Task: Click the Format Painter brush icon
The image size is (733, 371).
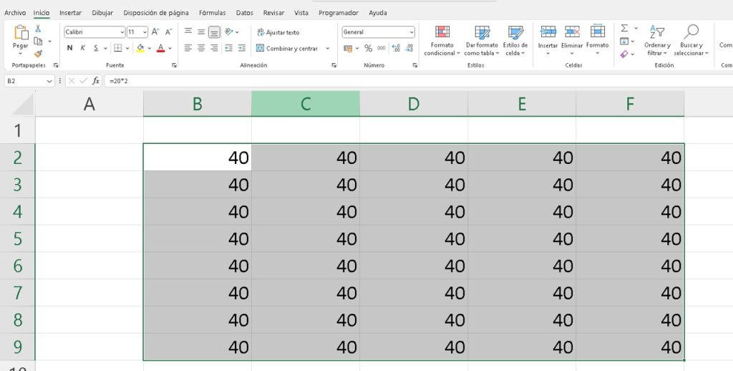Action: pyautogui.click(x=38, y=54)
